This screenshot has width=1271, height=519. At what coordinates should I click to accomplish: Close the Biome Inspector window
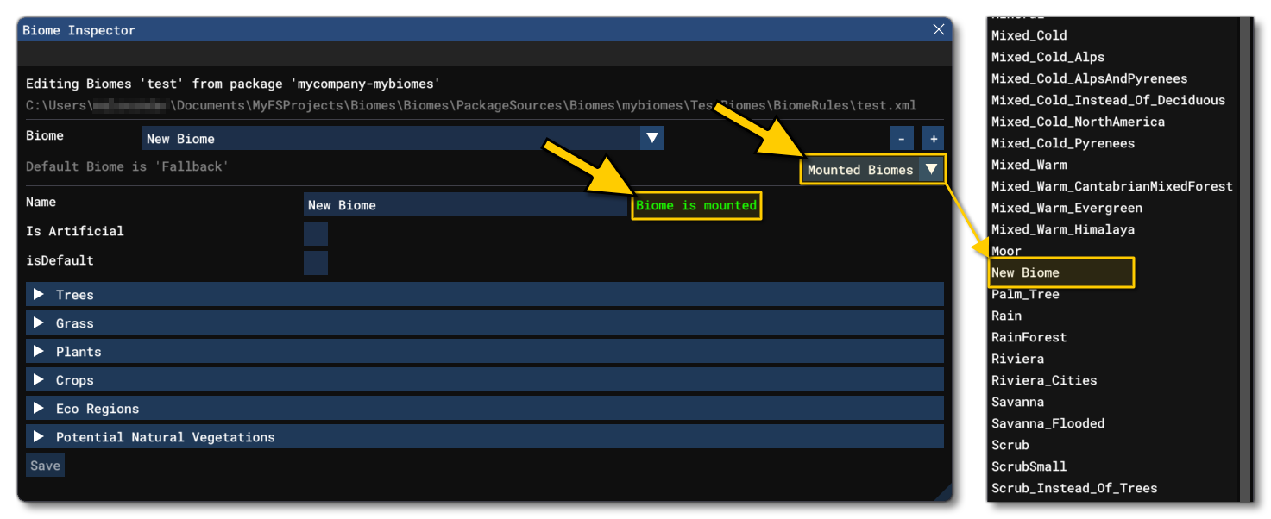click(939, 30)
